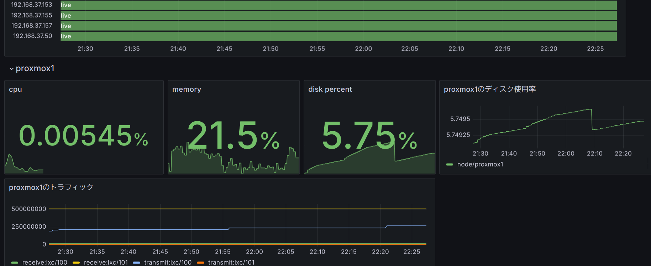651x266 pixels.
Task: Click the yellow receive:lxc/101 color swatch
Action: click(76, 263)
